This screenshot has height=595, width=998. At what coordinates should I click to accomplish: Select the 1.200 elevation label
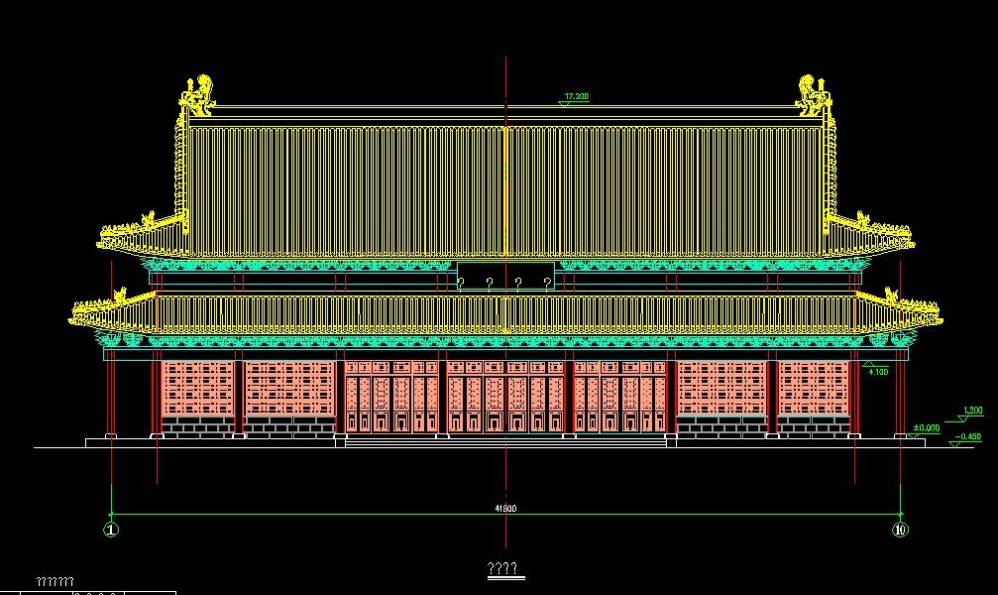pos(972,410)
